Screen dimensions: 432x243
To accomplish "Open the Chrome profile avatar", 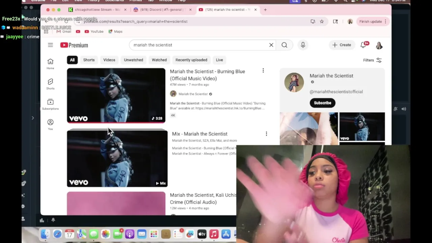I will (x=350, y=21).
